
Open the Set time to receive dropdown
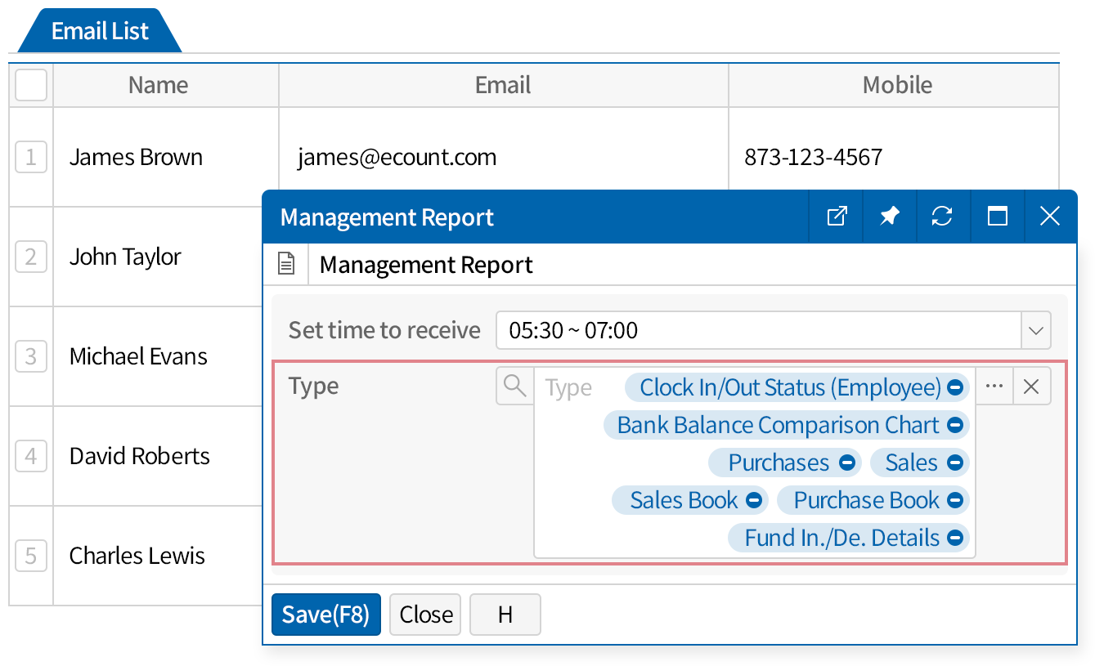coord(1035,331)
